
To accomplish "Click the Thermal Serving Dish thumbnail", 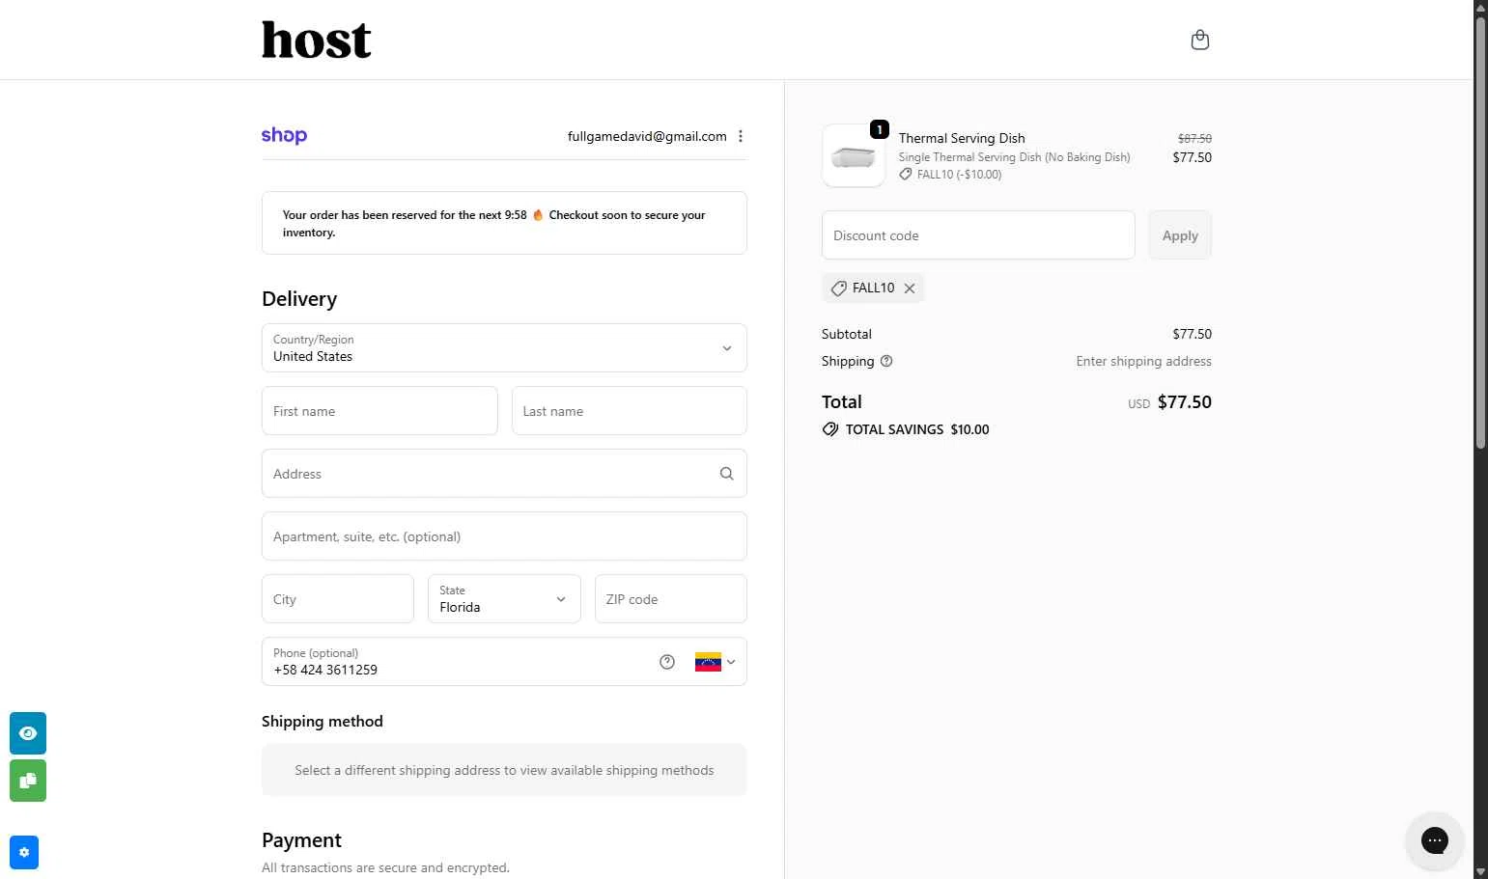I will 854,155.
